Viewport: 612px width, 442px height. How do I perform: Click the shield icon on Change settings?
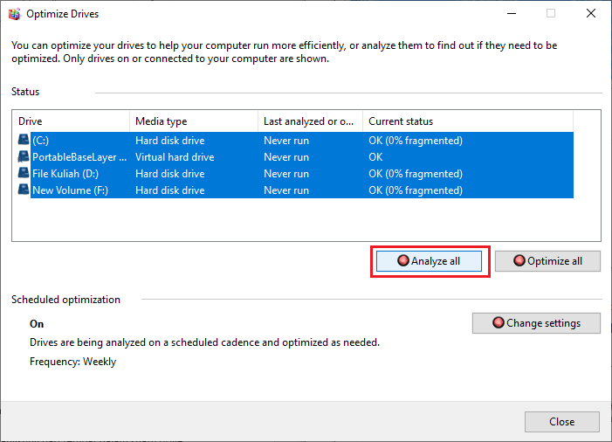[x=499, y=323]
